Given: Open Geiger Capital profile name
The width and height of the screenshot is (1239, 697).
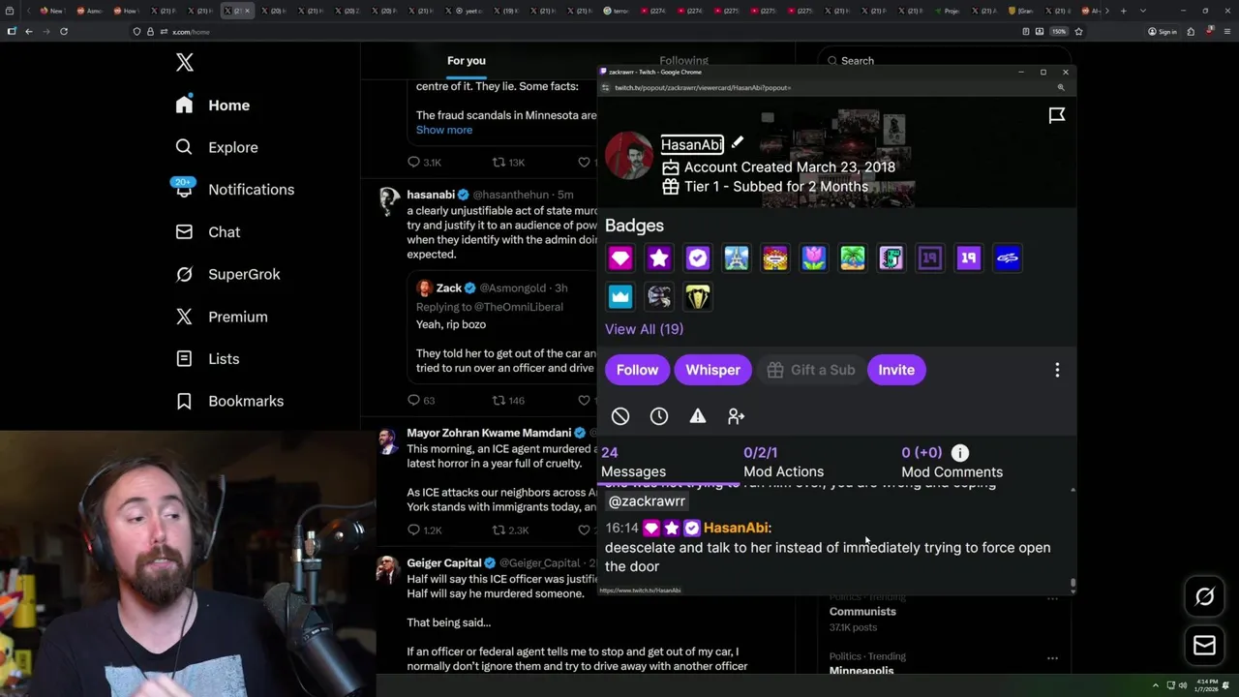Looking at the screenshot, I should click(x=444, y=562).
